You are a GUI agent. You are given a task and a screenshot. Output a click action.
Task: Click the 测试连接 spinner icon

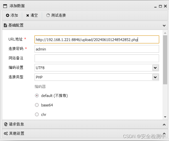48,15
